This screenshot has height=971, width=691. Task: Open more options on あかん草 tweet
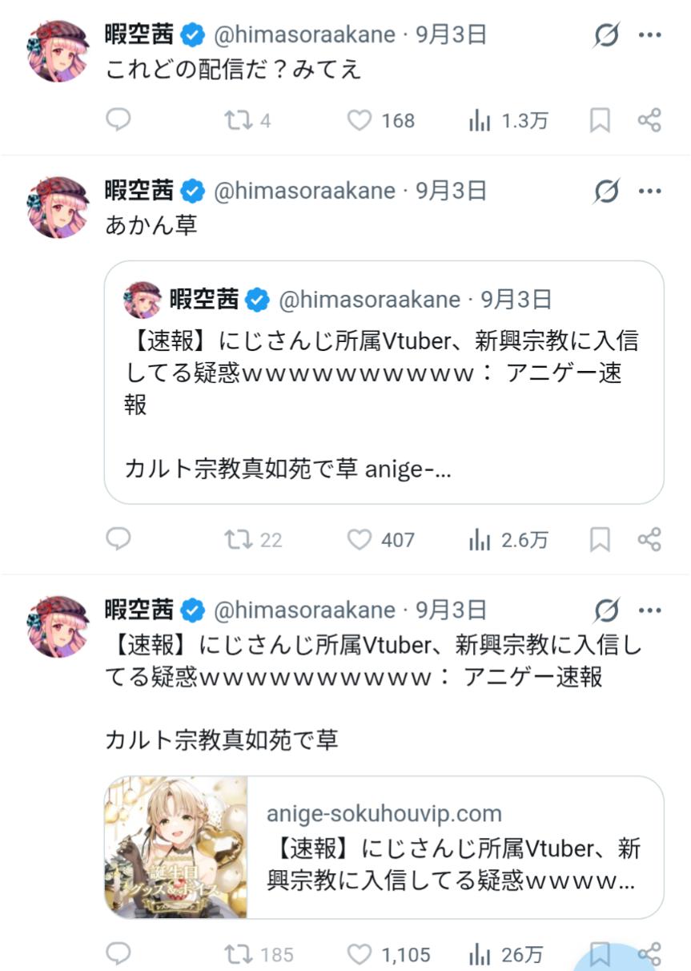(x=649, y=191)
